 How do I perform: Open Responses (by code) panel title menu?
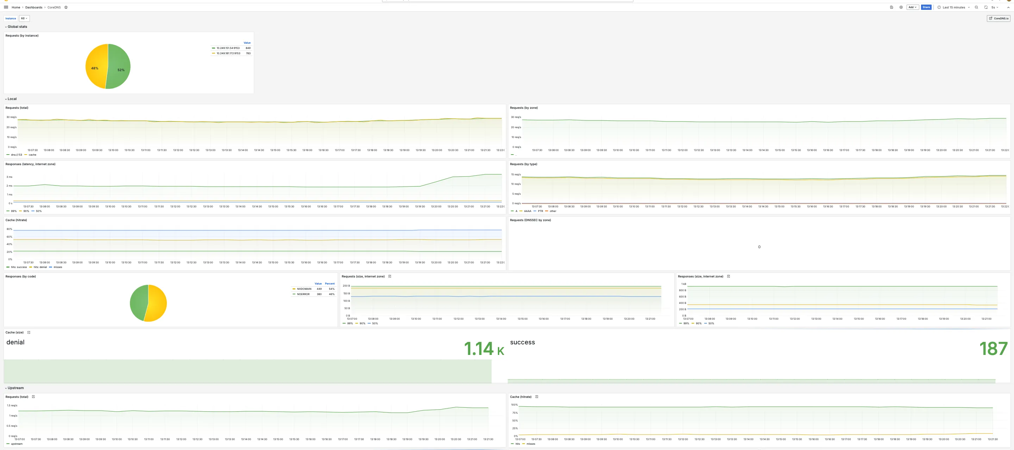20,276
